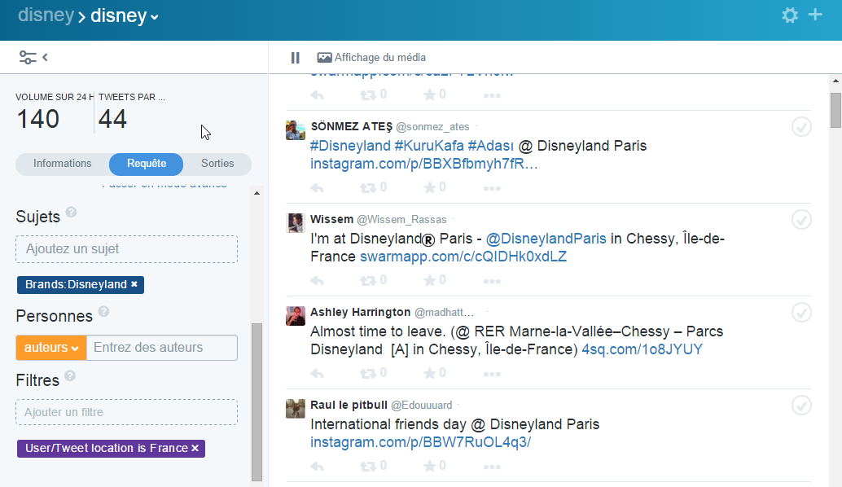This screenshot has width=842, height=487.
Task: Remove the Brands:Disneyland topic tag
Action: 134,284
